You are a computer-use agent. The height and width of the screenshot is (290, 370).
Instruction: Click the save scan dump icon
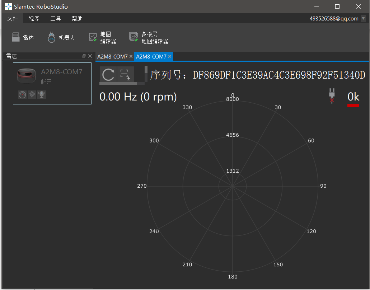point(125,75)
